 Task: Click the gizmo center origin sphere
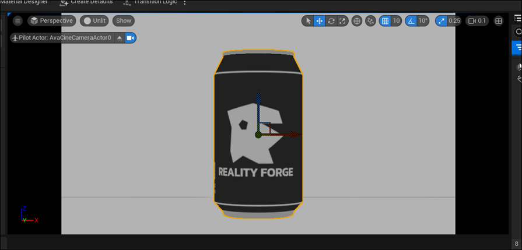coord(258,135)
